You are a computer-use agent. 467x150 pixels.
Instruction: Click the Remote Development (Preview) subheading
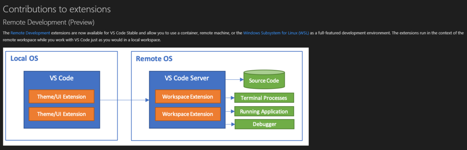[49, 23]
